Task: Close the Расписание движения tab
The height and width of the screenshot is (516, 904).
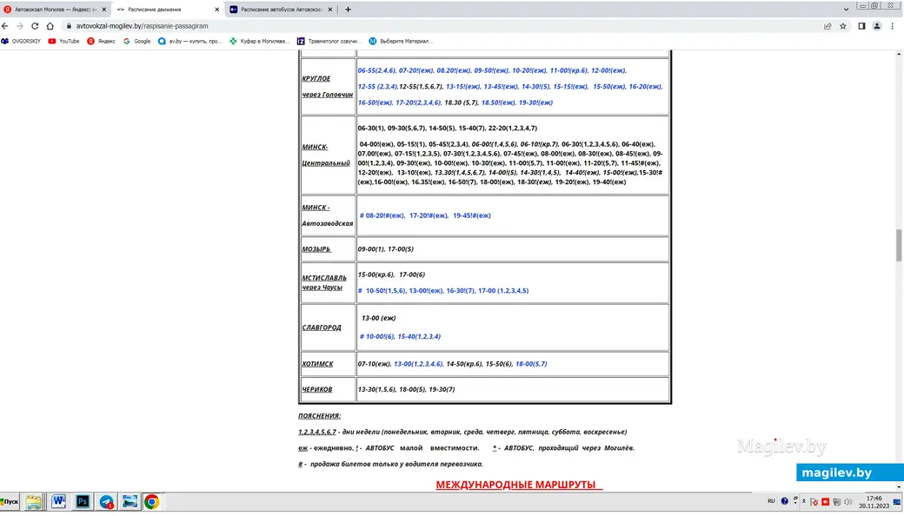Action: 217,10
